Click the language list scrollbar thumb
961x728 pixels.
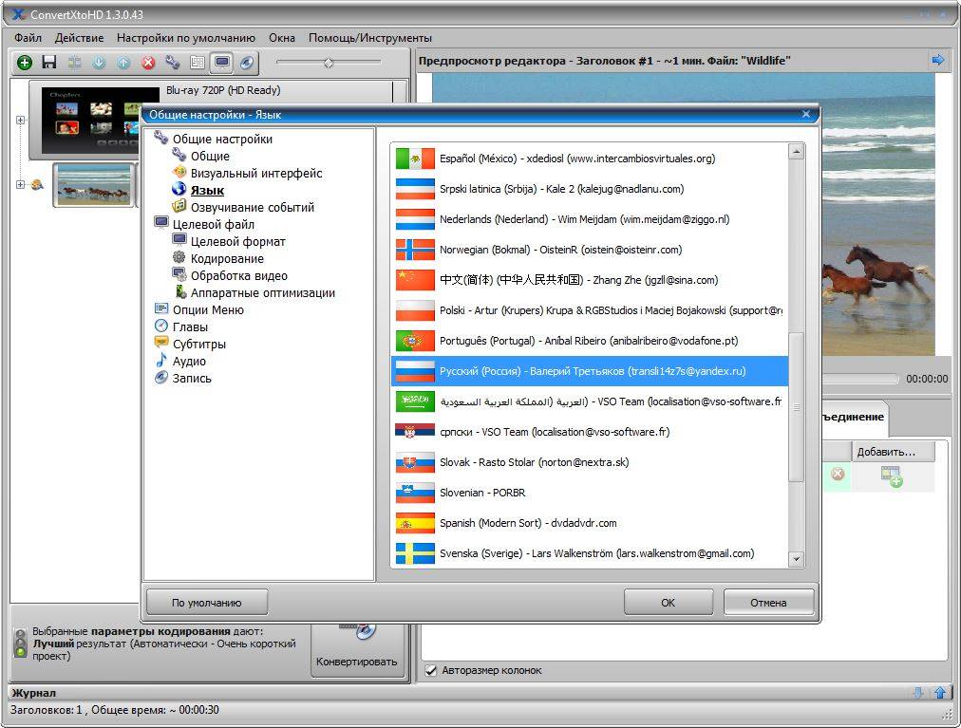click(x=796, y=407)
